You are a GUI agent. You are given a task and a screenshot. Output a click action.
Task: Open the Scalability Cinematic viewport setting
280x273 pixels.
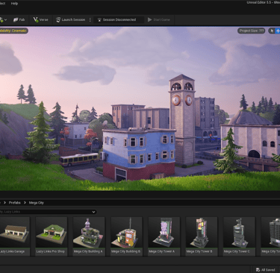[13, 31]
